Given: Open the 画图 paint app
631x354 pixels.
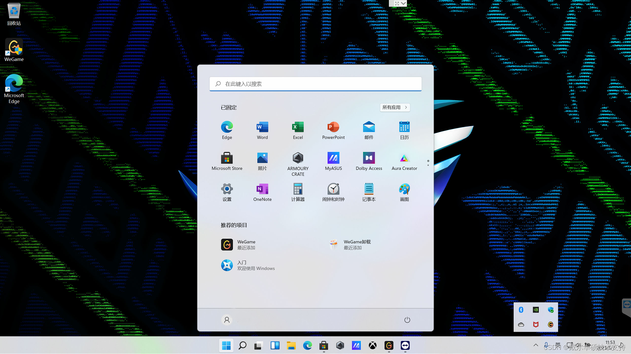Looking at the screenshot, I should point(404,192).
